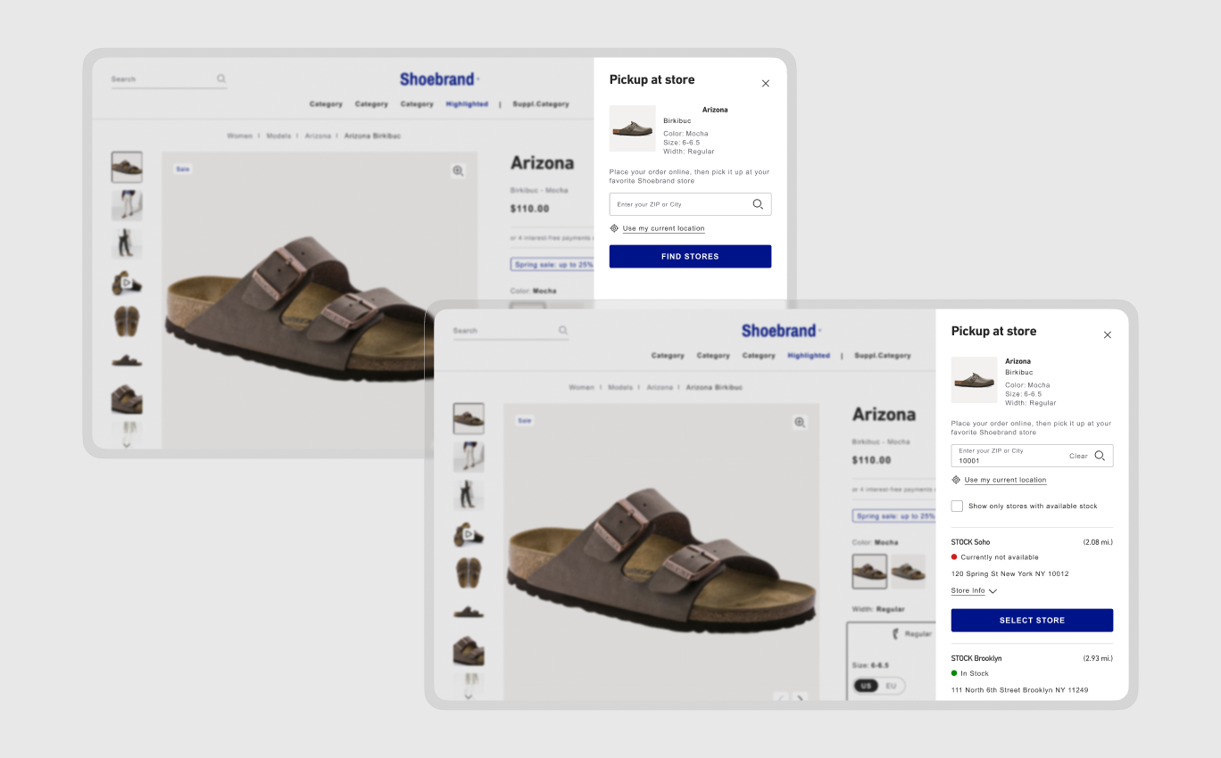This screenshot has height=758, width=1221.
Task: Click the STOCK Brooklyn store name
Action: (976, 658)
